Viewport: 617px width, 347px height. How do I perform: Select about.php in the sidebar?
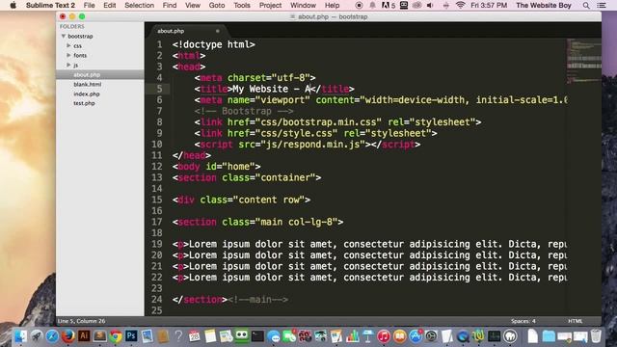(x=87, y=75)
